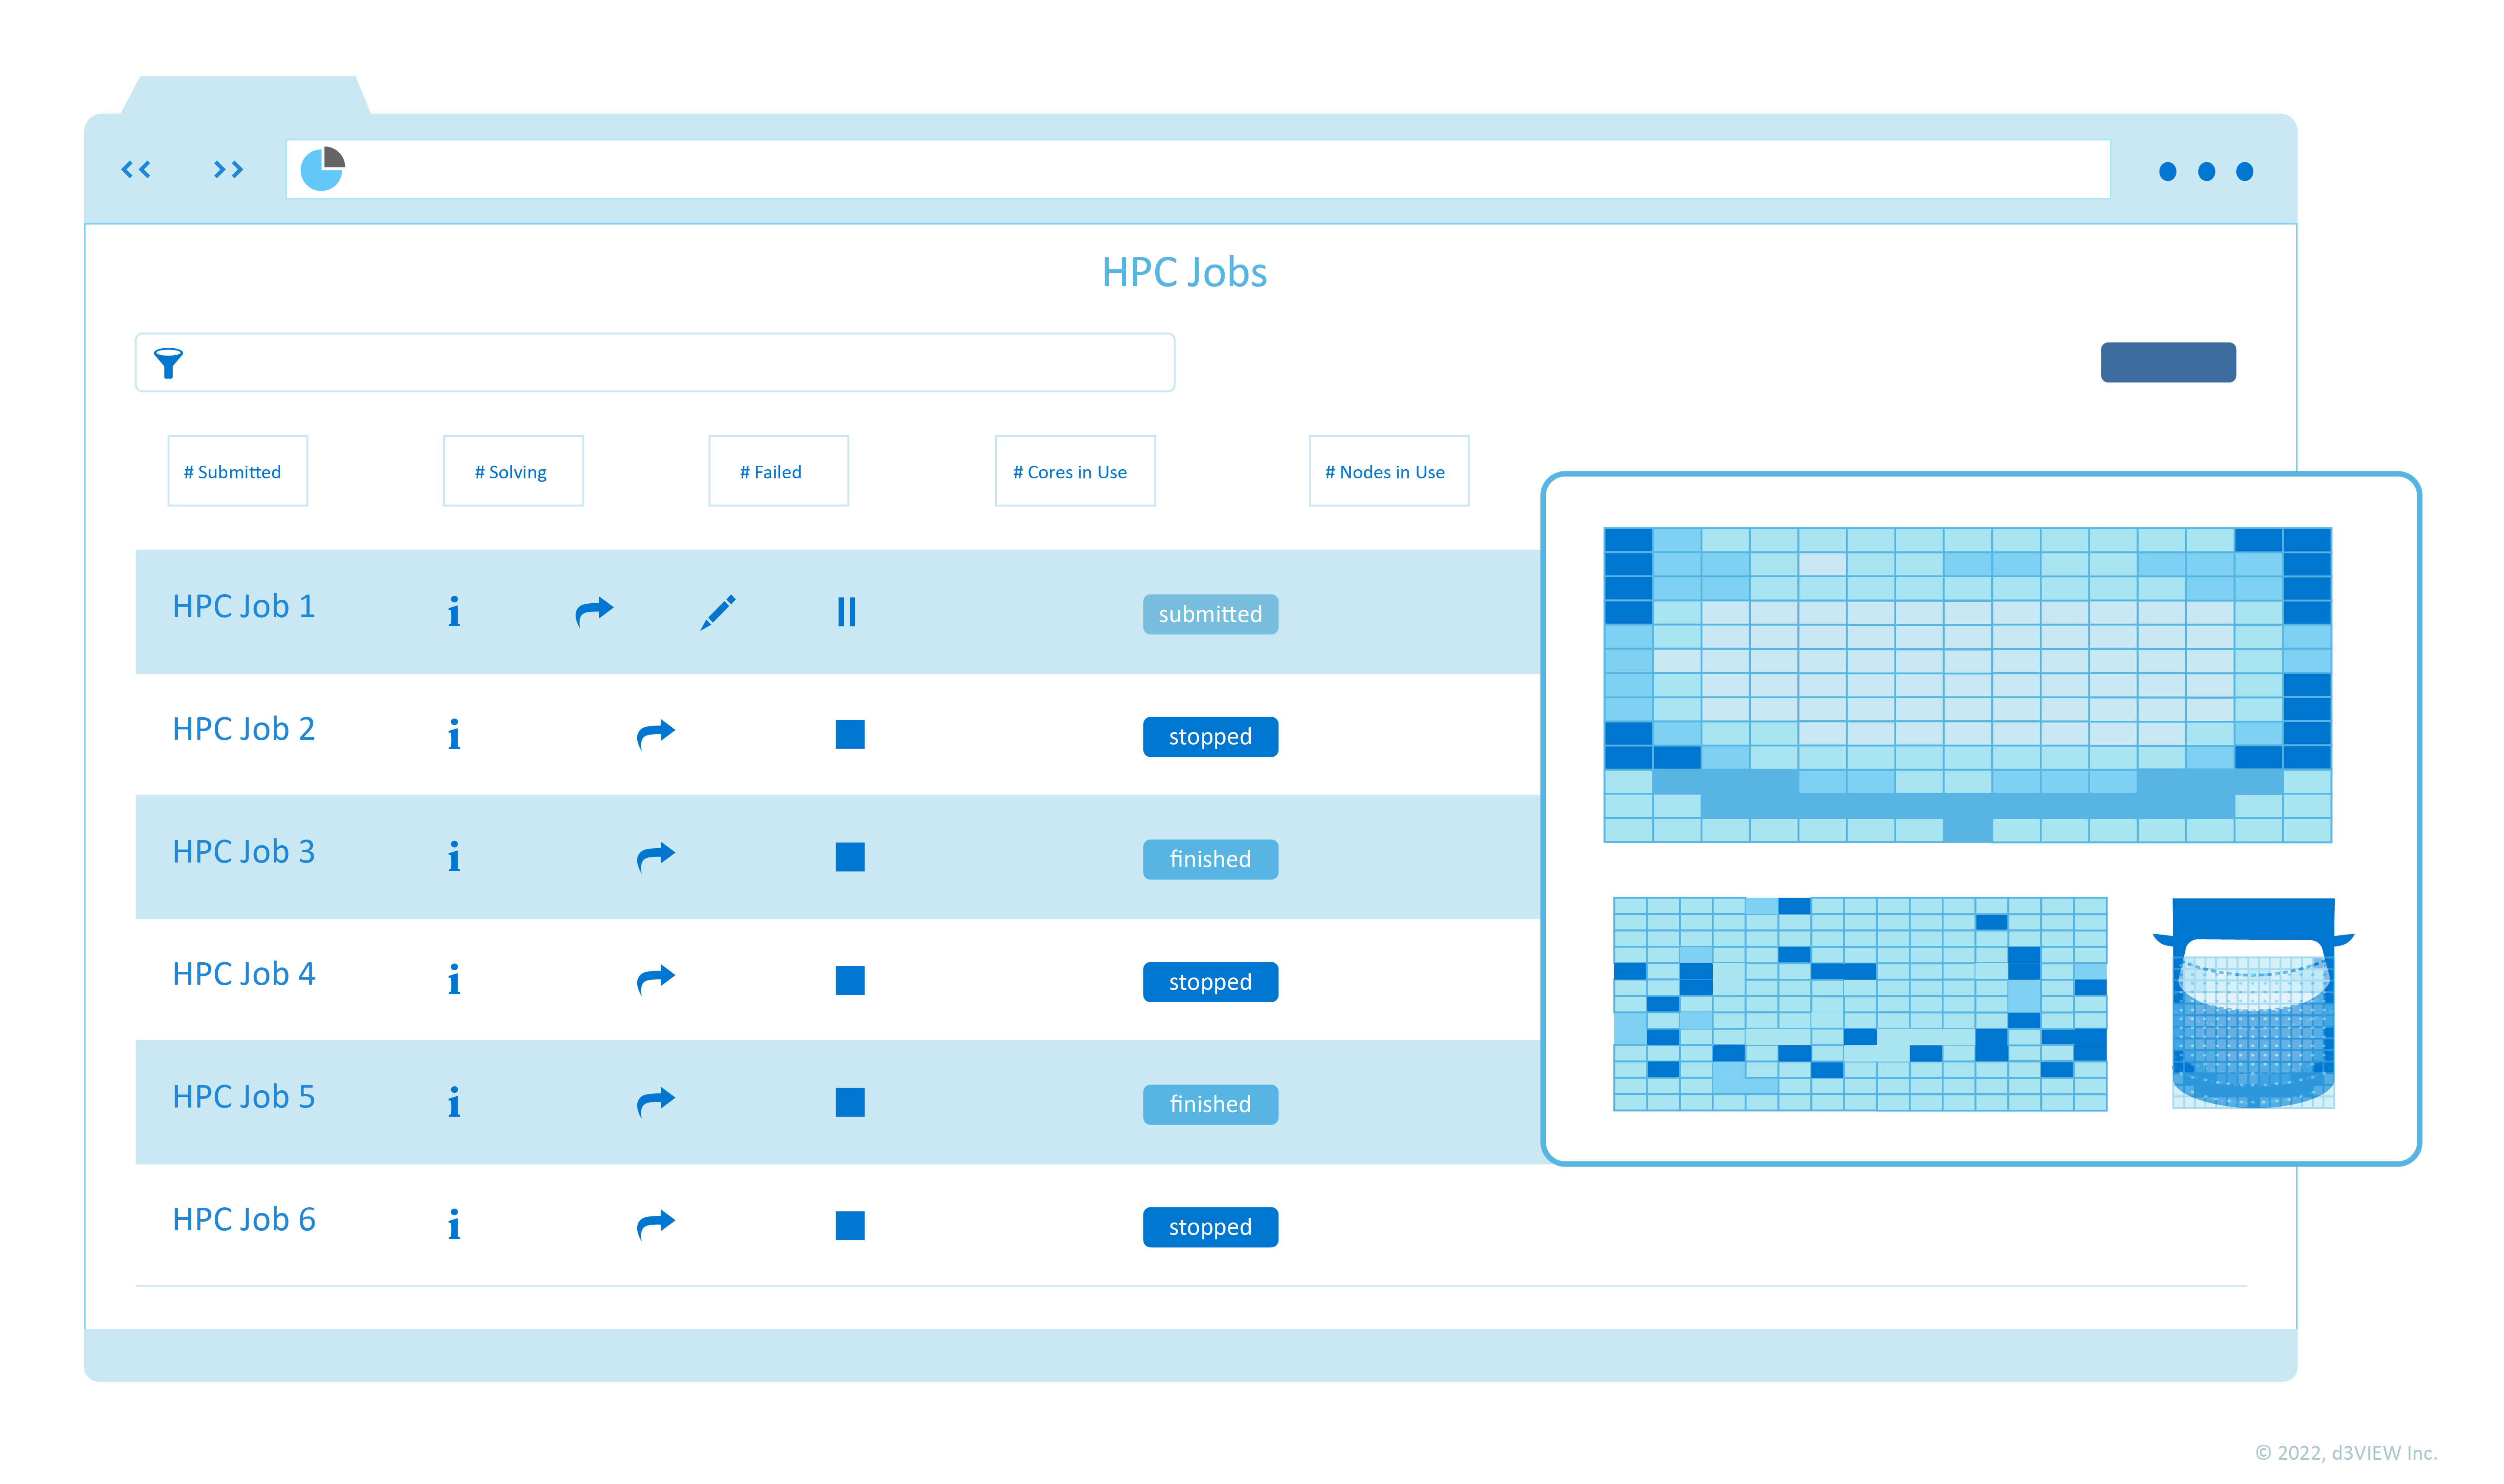The image size is (2504, 1484).
Task: Share HPC Job 5 with arrow icon
Action: tap(656, 1102)
